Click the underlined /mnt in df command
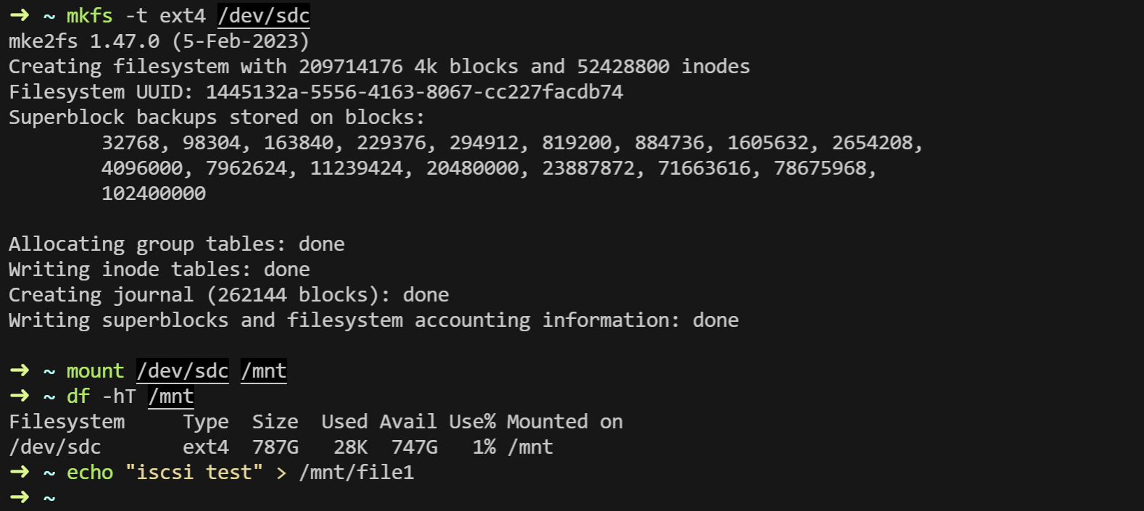The width and height of the screenshot is (1144, 511). click(171, 396)
